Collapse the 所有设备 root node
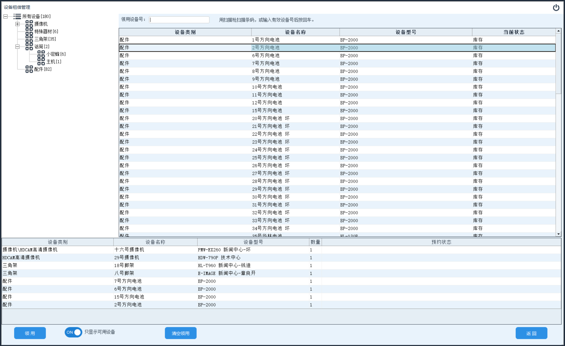 (5, 17)
